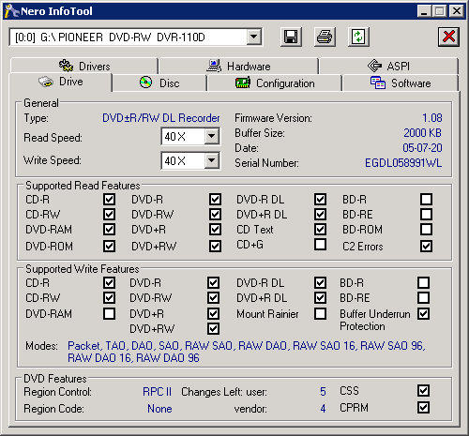Toggle DVD-RAM read feature checkbox
This screenshot has width=469, height=436.
109,229
